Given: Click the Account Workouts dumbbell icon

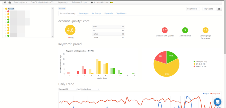Looking at the screenshot, I should coord(92,2).
